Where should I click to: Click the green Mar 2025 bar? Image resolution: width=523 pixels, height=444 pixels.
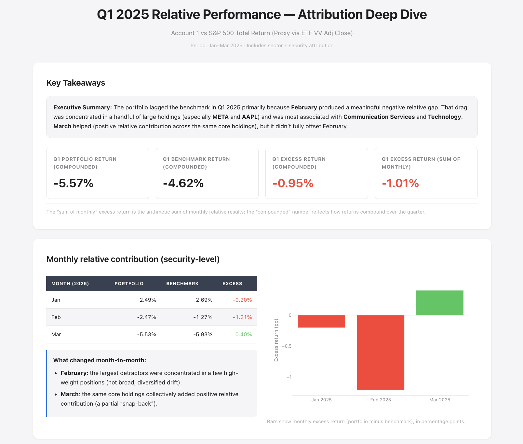tap(440, 303)
